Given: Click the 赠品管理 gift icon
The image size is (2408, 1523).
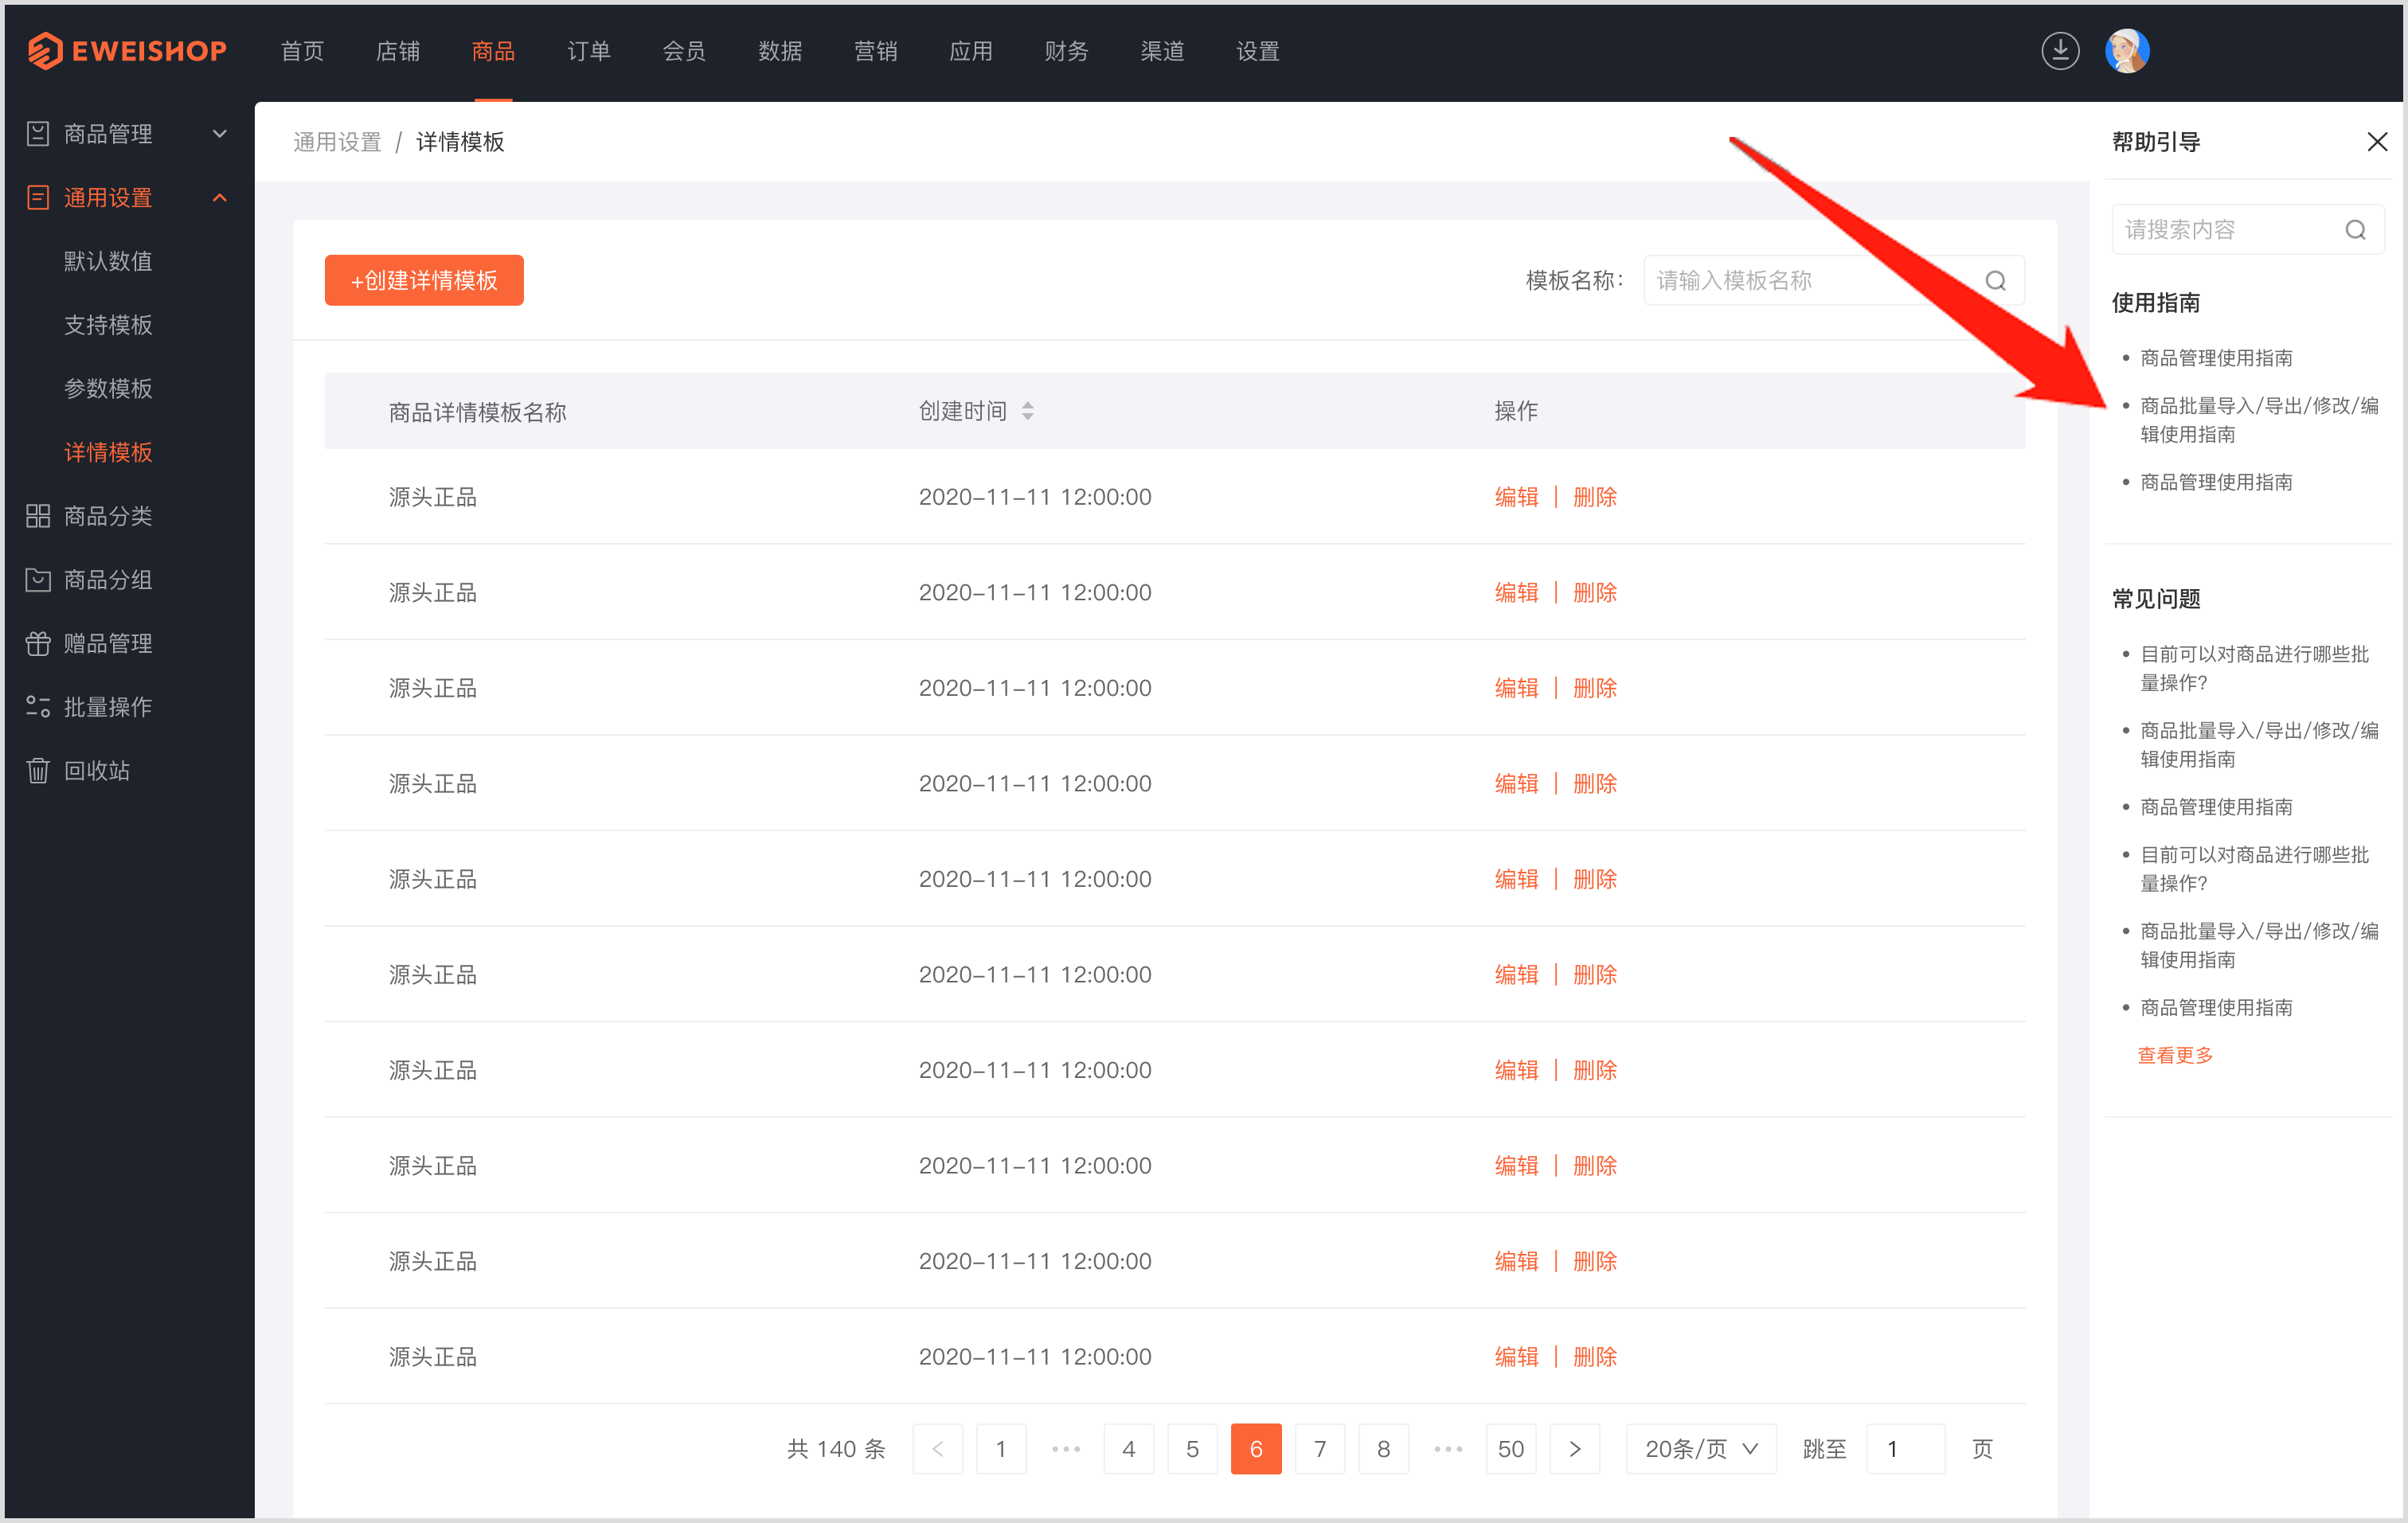Looking at the screenshot, I should coord(38,643).
